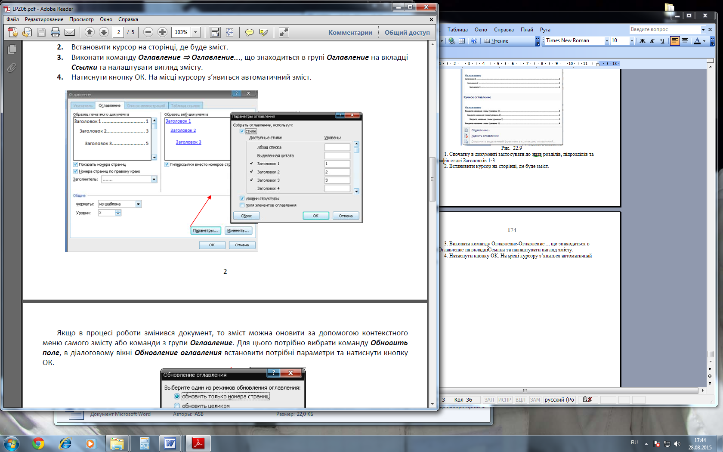This screenshot has height=452, width=723.
Task: Go to next page with down arrow
Action: tap(104, 32)
